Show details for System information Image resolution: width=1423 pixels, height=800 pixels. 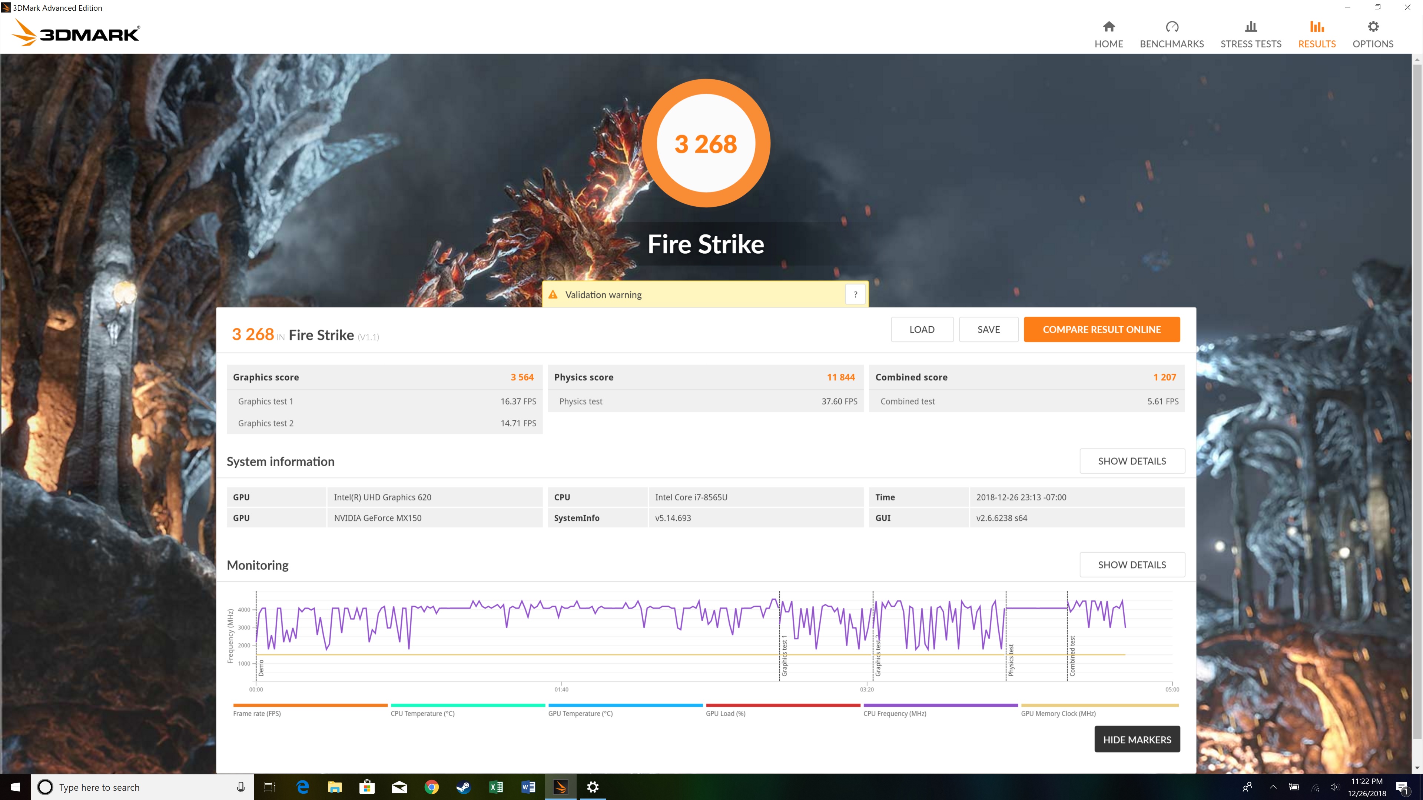1132,461
